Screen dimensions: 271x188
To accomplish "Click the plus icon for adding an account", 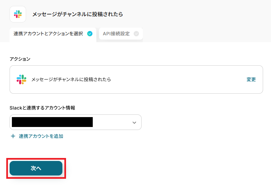I will point(13,136).
